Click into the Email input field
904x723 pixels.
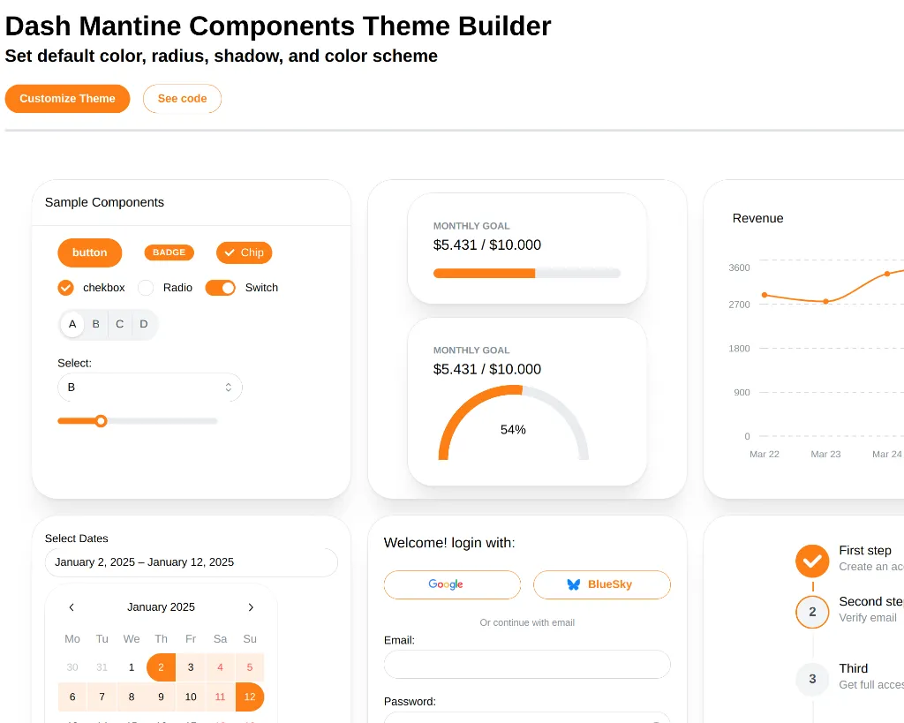point(527,665)
